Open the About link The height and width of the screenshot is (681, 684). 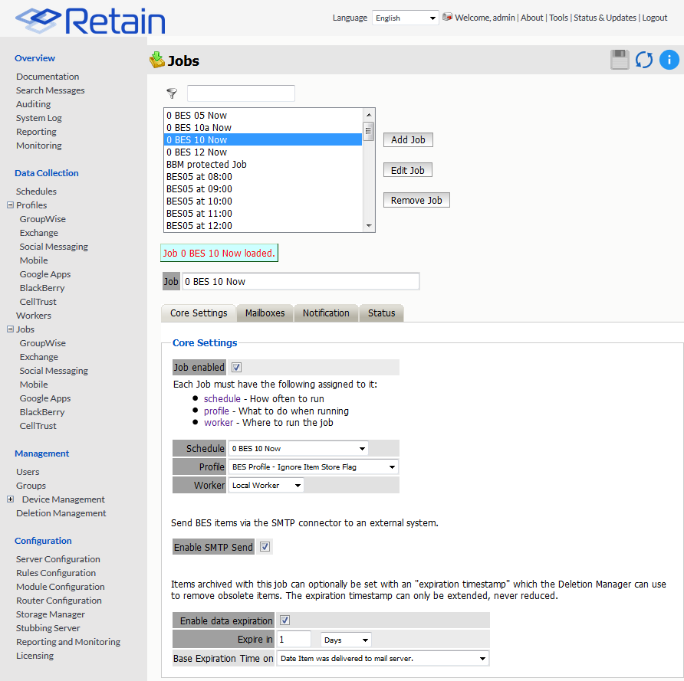[531, 18]
